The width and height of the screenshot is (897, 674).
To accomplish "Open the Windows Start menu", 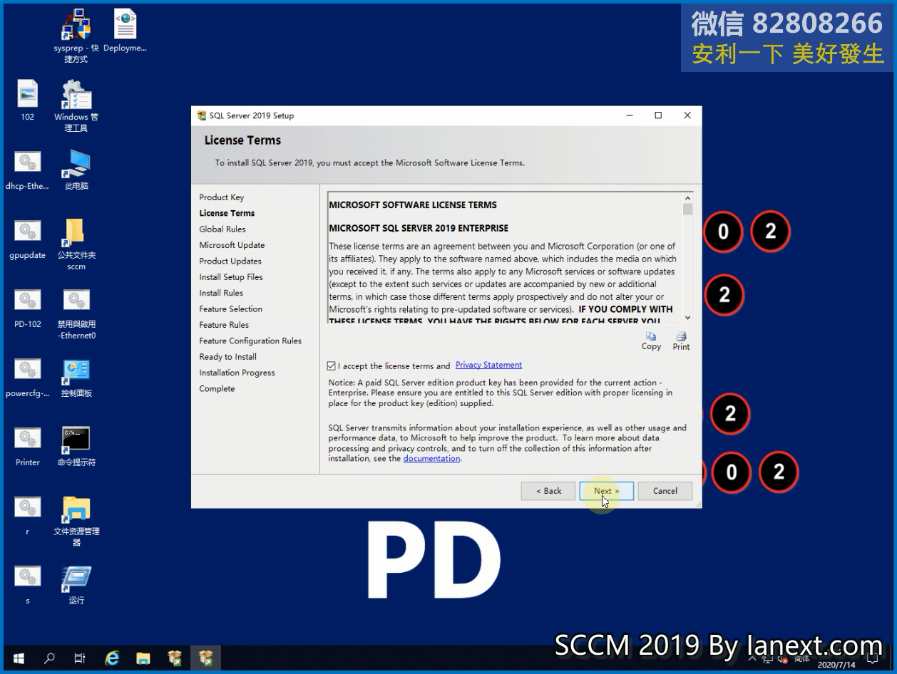I will (19, 658).
